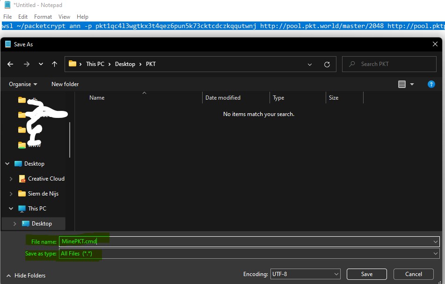Expand the Creative Cloud tree node
The width and height of the screenshot is (445, 284).
coord(11,179)
